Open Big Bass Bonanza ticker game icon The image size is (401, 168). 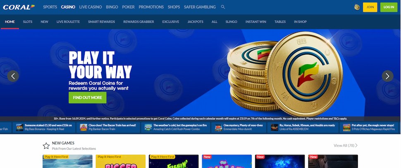[x=19, y=127]
